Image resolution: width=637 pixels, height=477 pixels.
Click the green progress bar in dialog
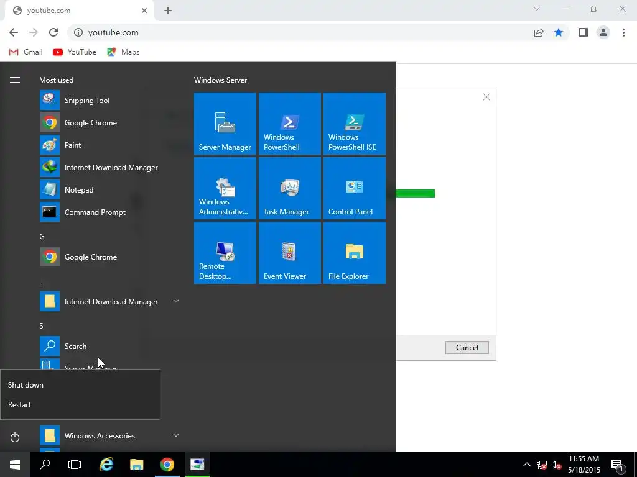tap(415, 194)
